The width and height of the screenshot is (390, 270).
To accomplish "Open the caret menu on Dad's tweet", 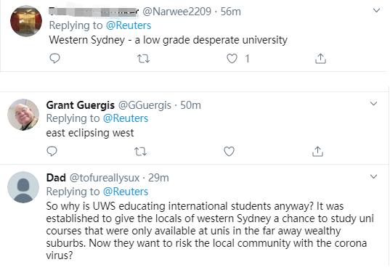I will tap(373, 176).
